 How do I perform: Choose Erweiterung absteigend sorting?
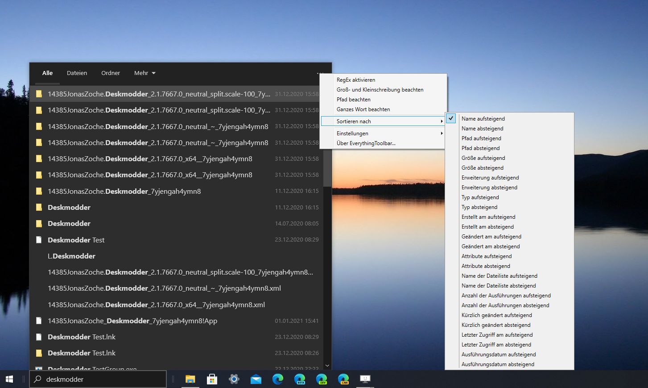point(509,188)
